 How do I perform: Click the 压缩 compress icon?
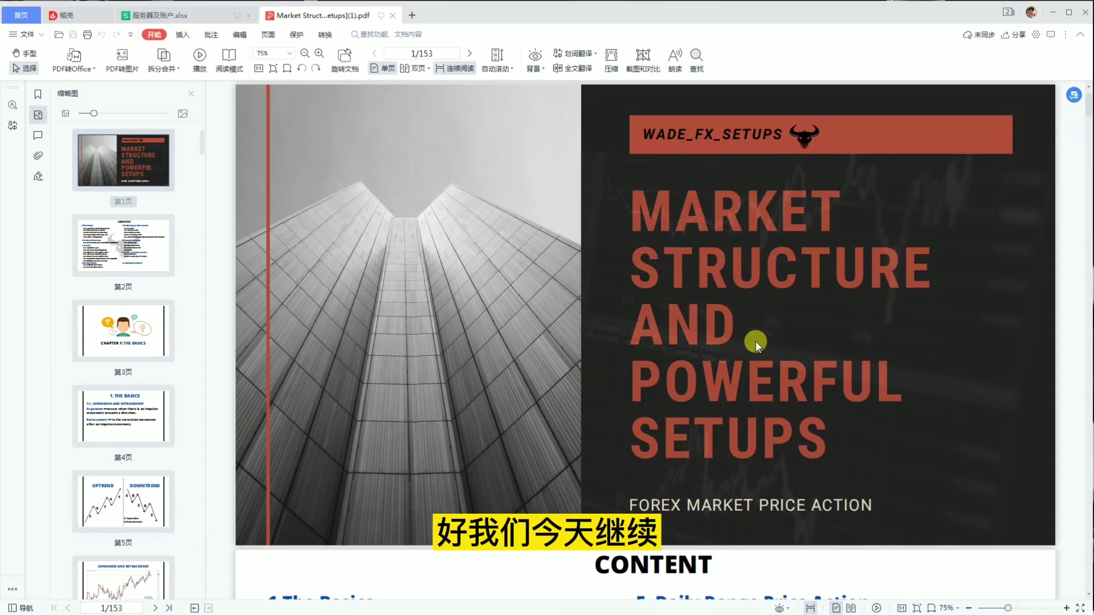point(611,55)
